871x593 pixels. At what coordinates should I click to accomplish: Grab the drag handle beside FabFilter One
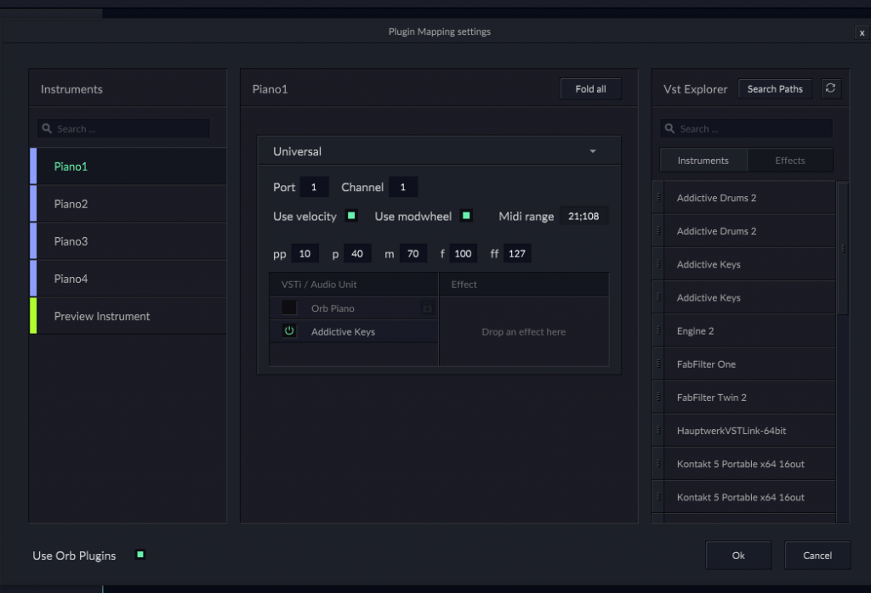tap(658, 364)
